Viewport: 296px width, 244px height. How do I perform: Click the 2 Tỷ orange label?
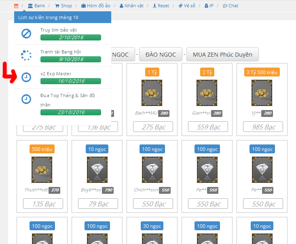click(207, 72)
